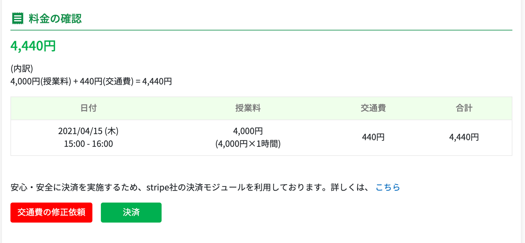525x243 pixels.
Task: Click the green receipt icon beside 料金の確認
Action: [x=18, y=19]
